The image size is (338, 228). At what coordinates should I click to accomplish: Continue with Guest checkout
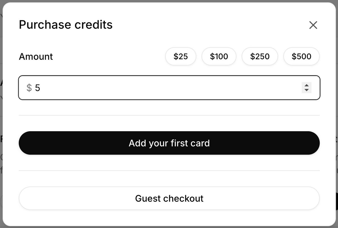[x=169, y=198]
